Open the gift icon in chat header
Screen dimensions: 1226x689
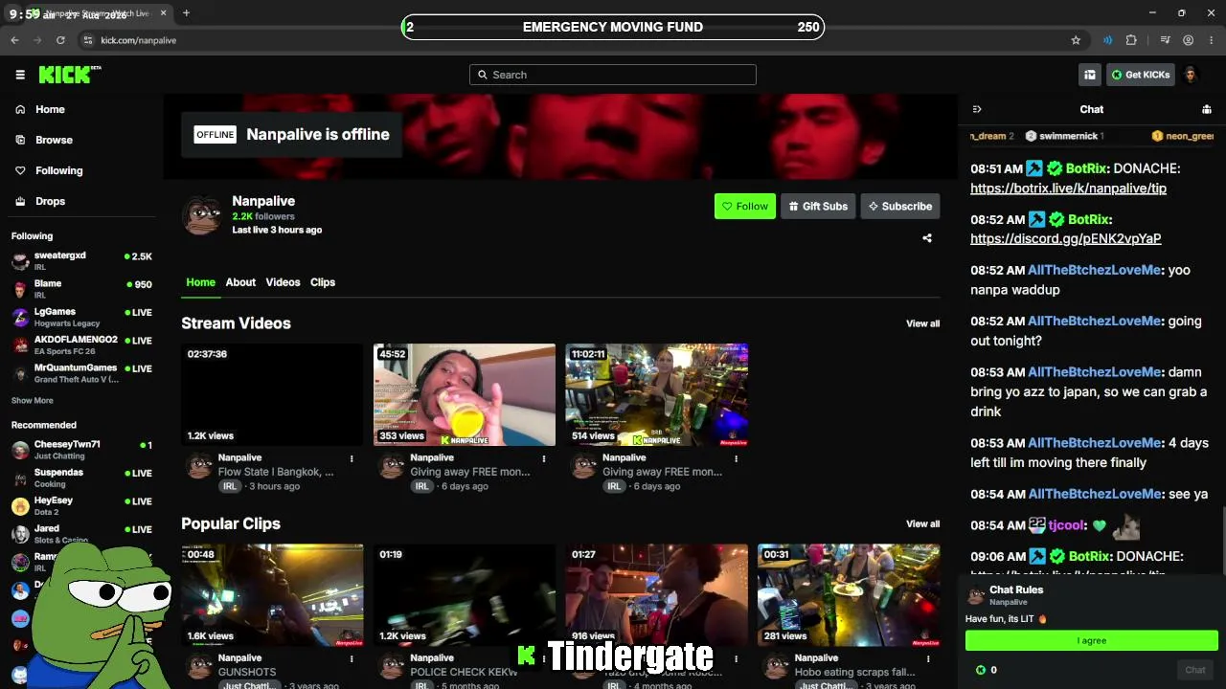pos(1207,109)
